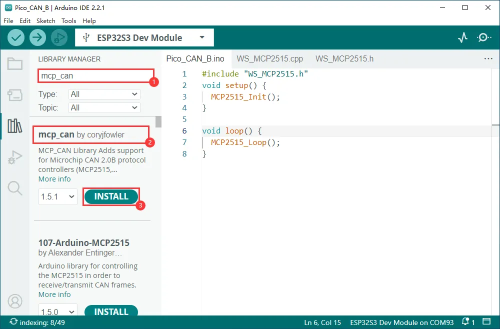Open the Serial Monitor
500x329 pixels.
point(484,37)
